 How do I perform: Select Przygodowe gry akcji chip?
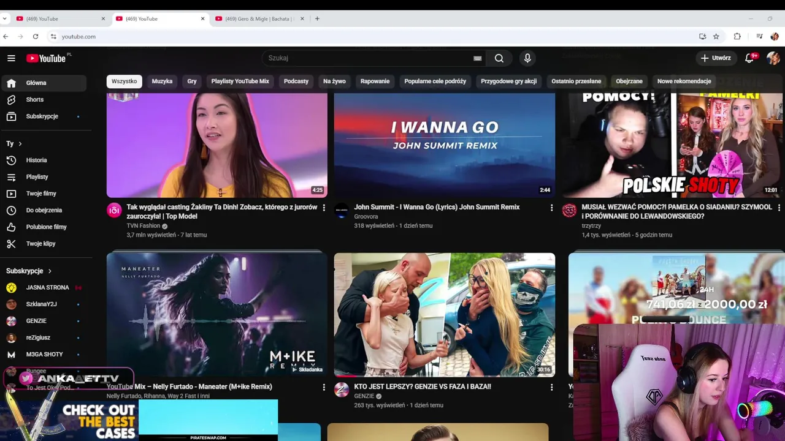tap(508, 81)
